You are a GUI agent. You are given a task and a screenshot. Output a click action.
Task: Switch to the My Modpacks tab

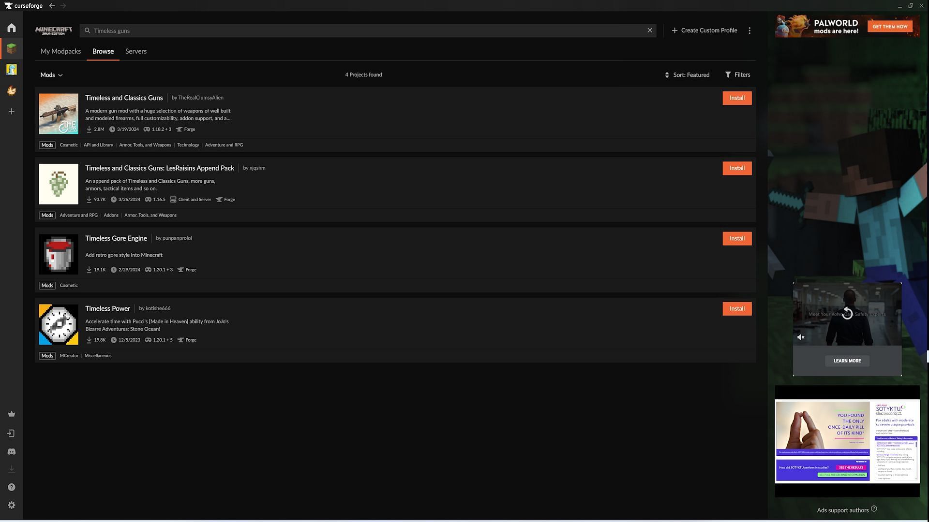(x=60, y=51)
